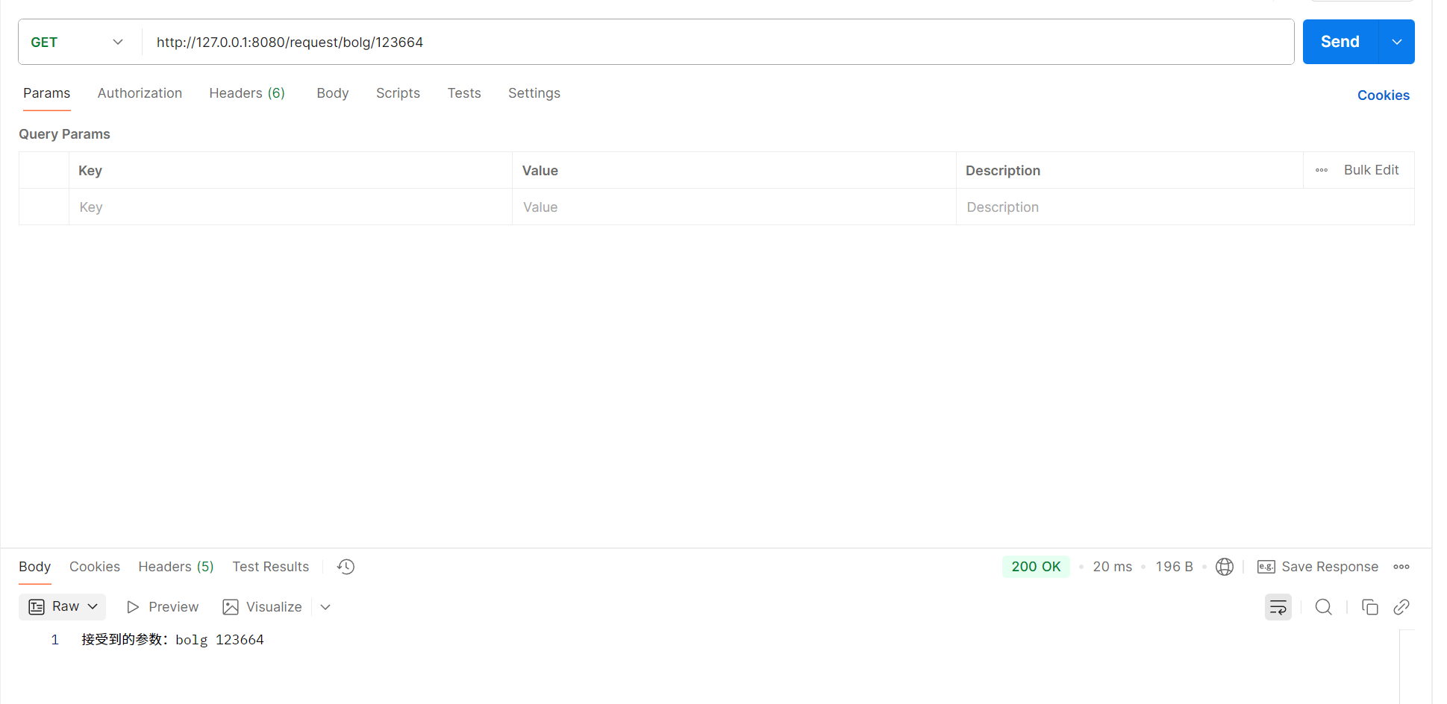Viewport: 1447px width, 704px height.
Task: Click the Query Params heading
Action: 64,134
